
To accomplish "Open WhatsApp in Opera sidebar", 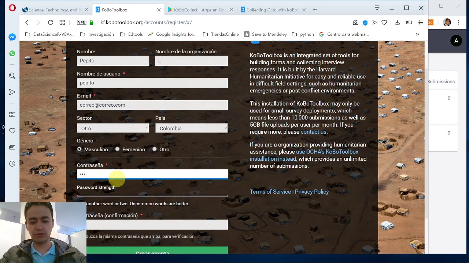I will tap(12, 53).
